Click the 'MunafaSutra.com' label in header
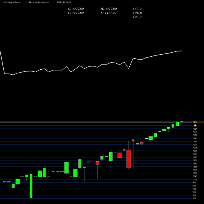Image resolution: width=204 pixels, height=204 pixels. pyautogui.click(x=39, y=2)
